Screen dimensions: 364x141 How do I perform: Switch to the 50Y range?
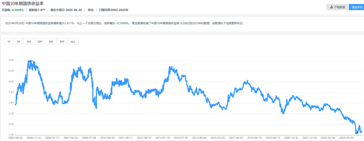pos(62,42)
